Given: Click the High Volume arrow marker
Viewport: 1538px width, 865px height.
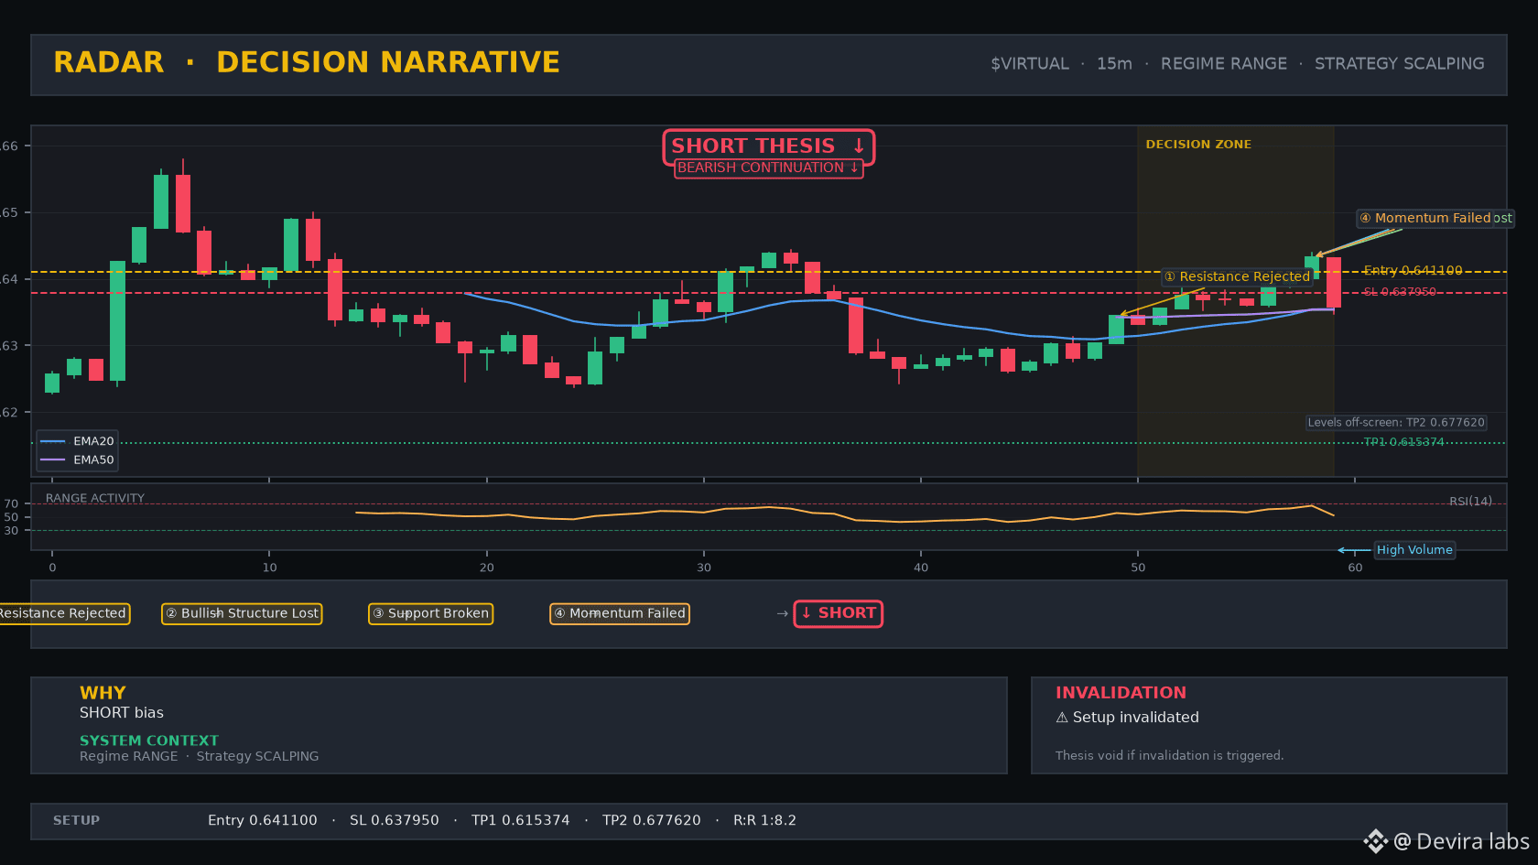Looking at the screenshot, I should tap(1354, 550).
